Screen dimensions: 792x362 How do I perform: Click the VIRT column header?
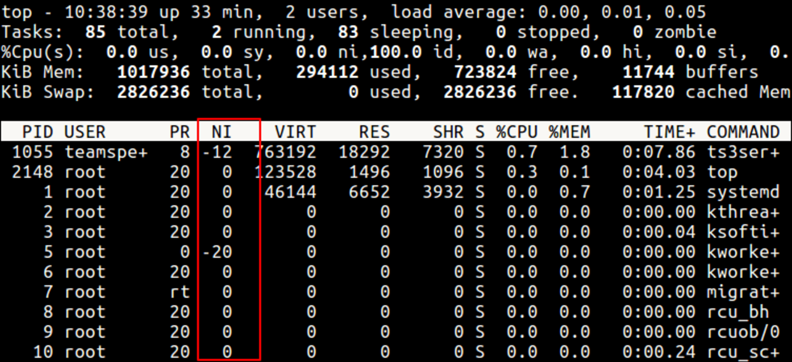[x=295, y=132]
